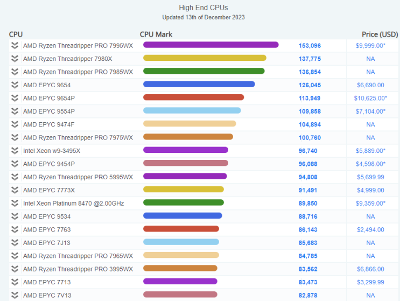Open Intel Xeon Platinum 8470 @2.00GHz link
The height and width of the screenshot is (301, 400).
click(x=73, y=204)
